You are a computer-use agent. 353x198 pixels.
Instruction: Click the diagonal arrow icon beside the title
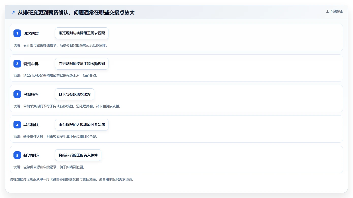click(x=13, y=12)
